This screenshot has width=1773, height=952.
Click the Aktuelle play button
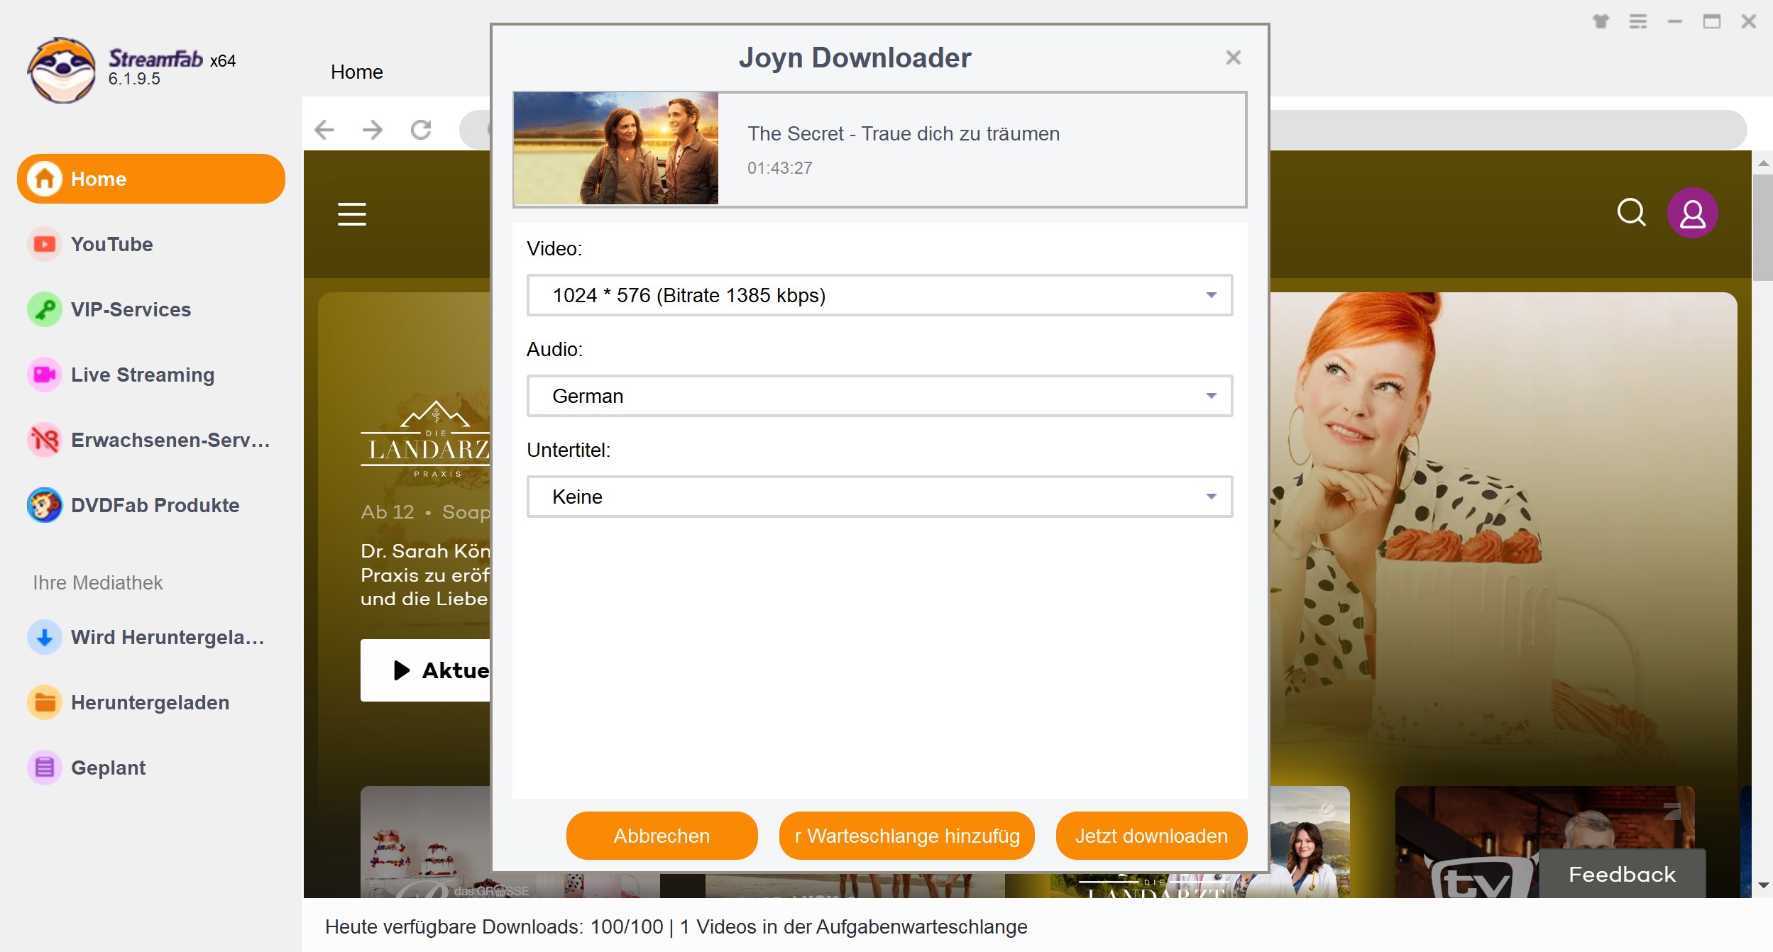pyautogui.click(x=426, y=670)
